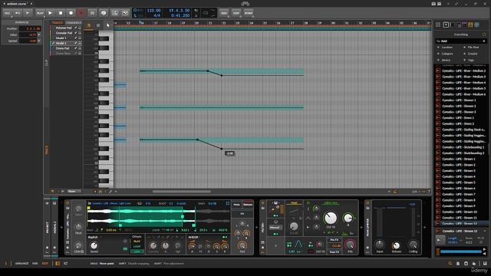Switch to the CHANNELS tab
This screenshot has height=276, width=491.
coord(74,22)
